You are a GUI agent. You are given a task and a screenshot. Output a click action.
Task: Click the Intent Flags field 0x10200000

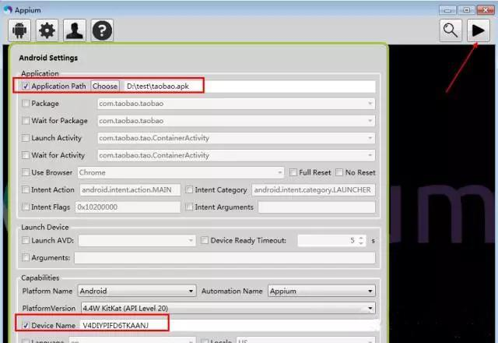point(128,207)
